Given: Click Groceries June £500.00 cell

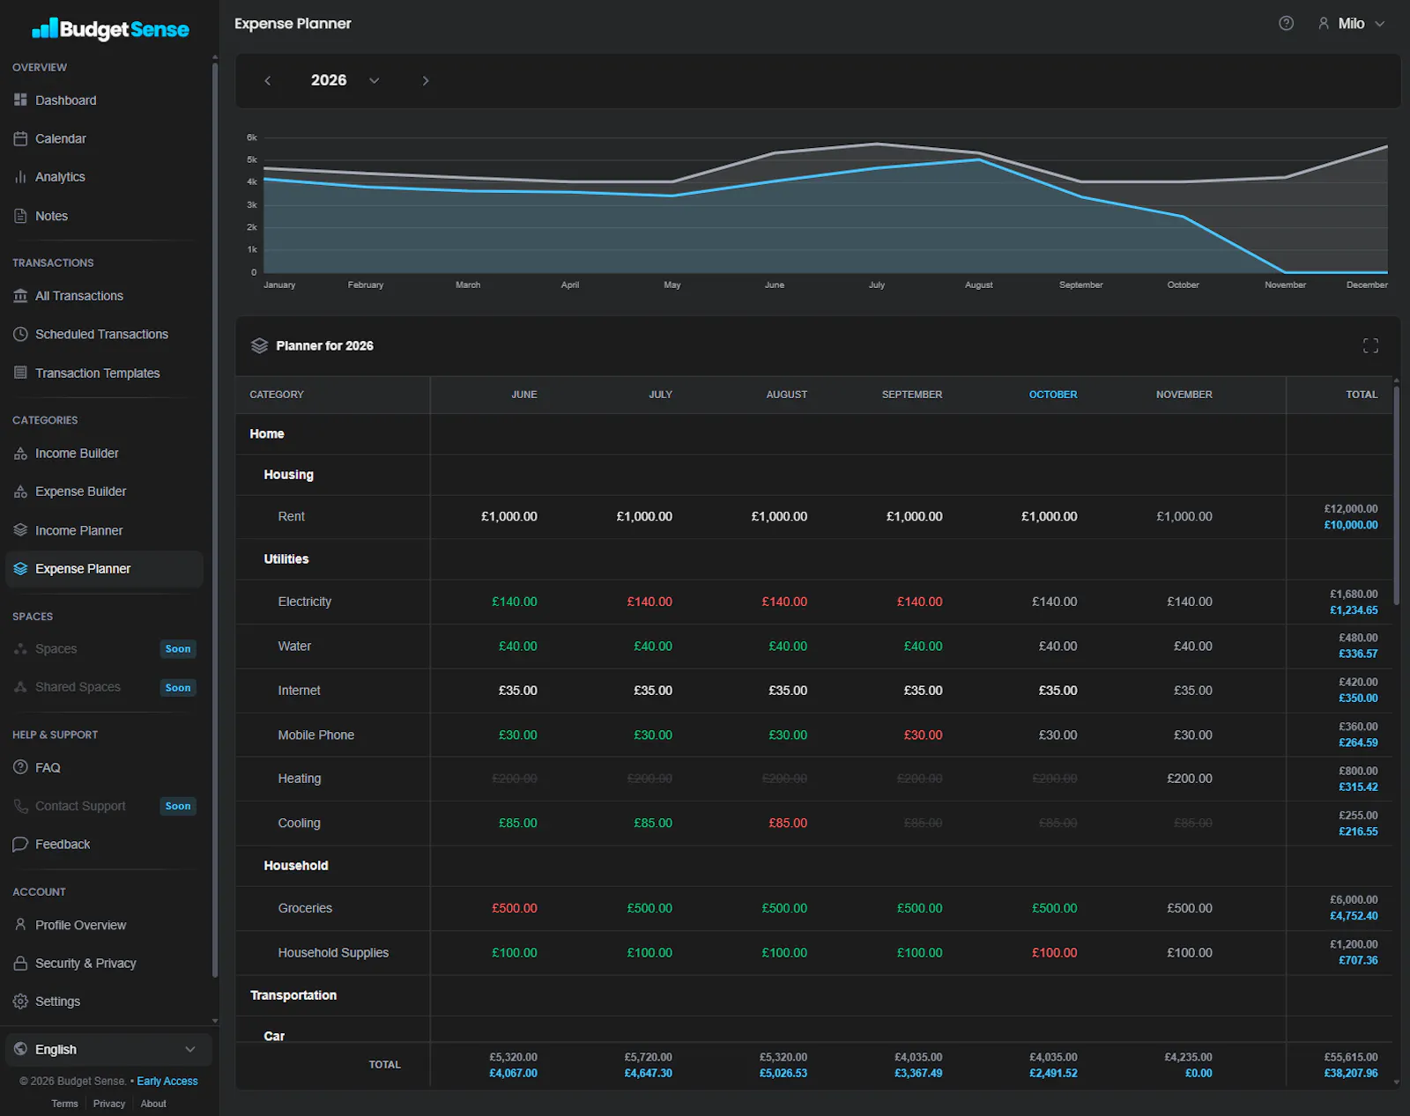Looking at the screenshot, I should [515, 908].
